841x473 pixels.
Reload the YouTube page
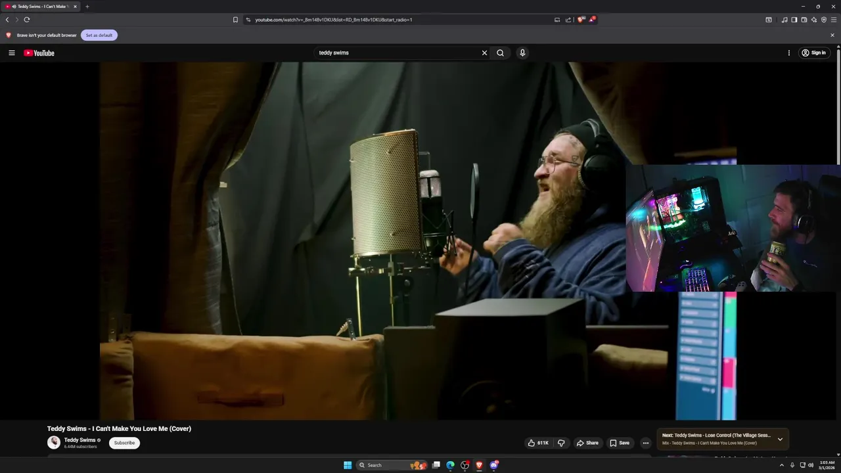[27, 20]
